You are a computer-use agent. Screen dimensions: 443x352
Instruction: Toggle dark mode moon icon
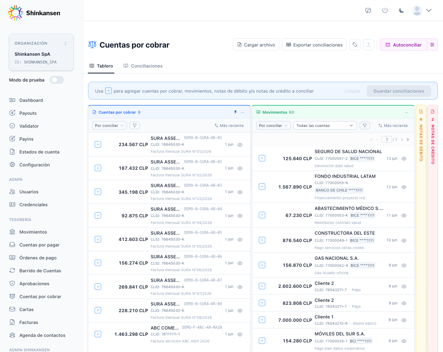pos(402,10)
